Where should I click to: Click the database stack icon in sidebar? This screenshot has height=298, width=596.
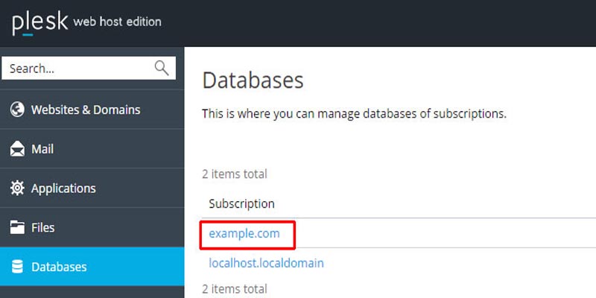click(x=17, y=267)
